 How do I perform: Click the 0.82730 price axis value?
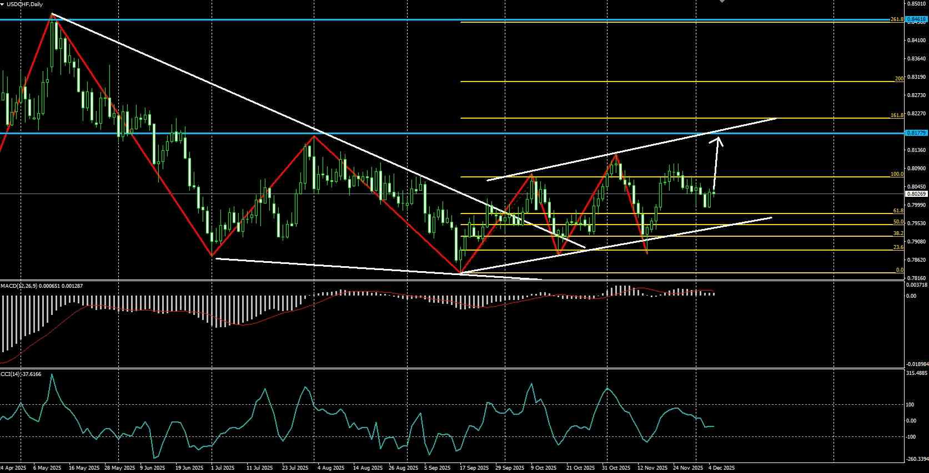[916, 95]
